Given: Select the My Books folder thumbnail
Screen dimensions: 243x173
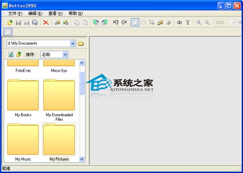Looking at the screenshot, I should click(x=23, y=95).
